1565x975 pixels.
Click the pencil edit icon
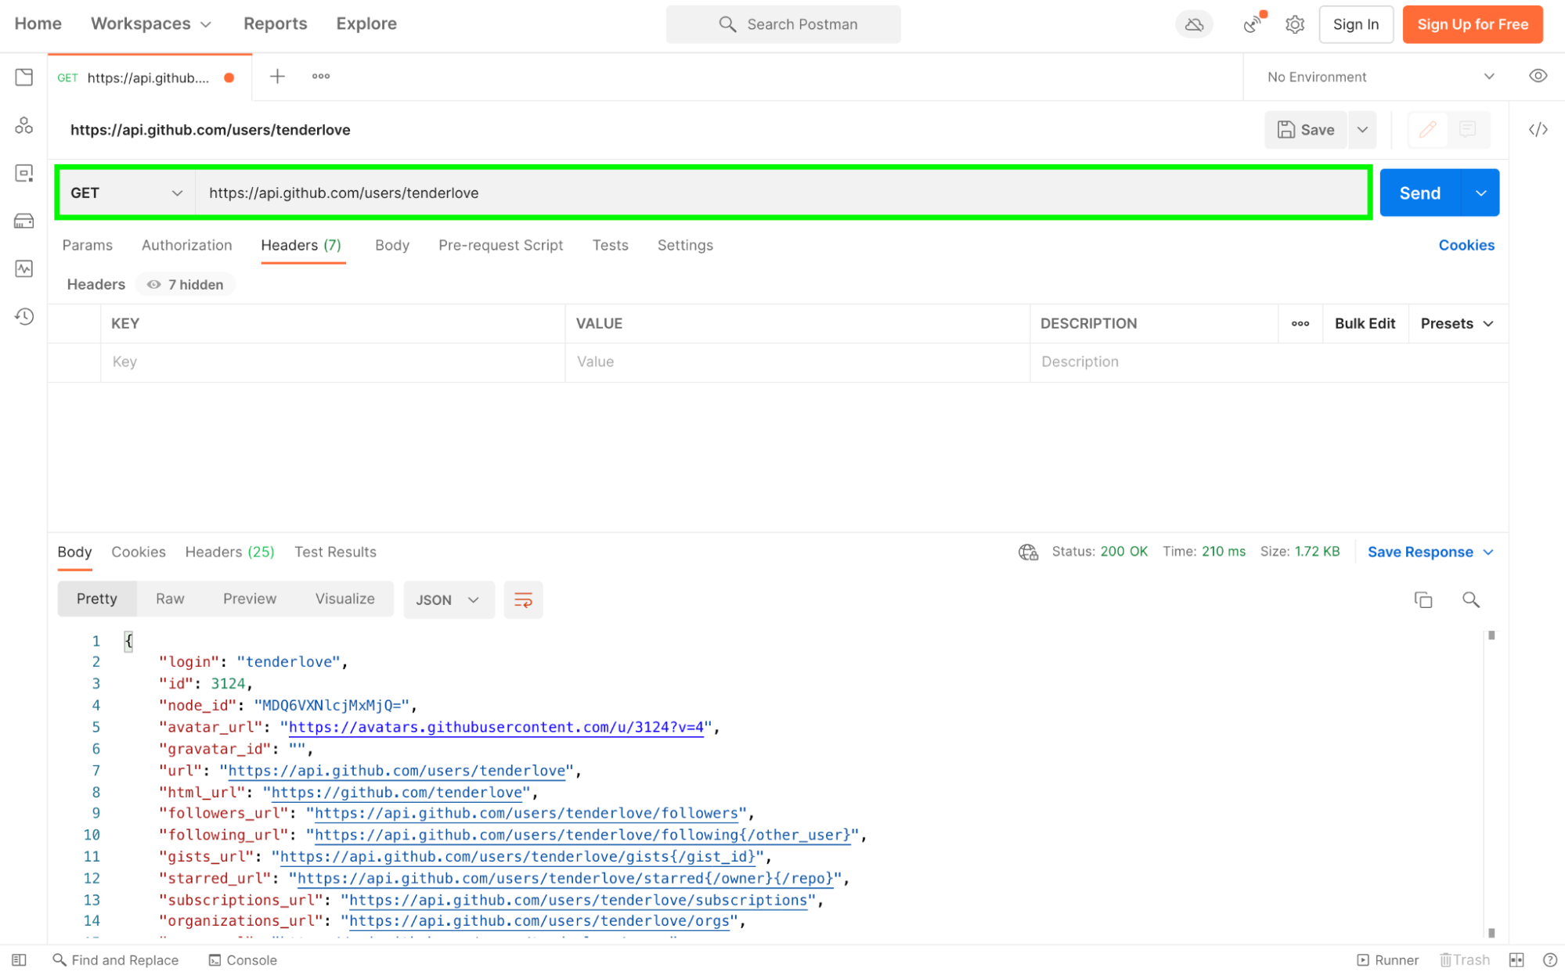click(1428, 129)
